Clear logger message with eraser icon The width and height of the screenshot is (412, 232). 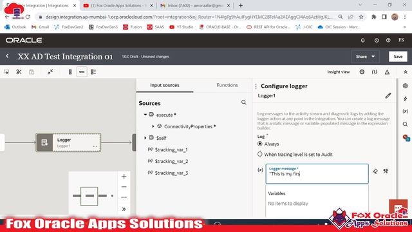(x=375, y=171)
